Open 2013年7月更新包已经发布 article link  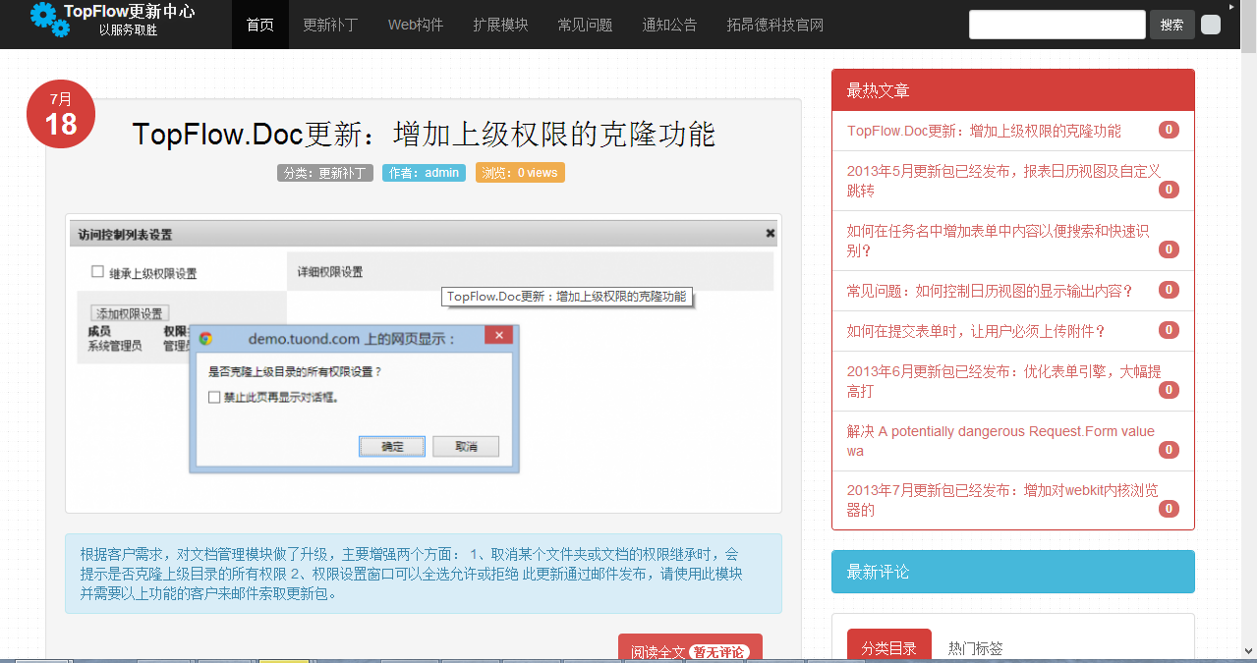[1002, 500]
